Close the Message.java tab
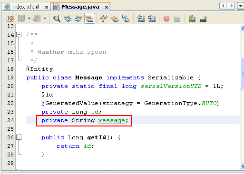Image resolution: width=244 pixels, height=174 pixels. pos(107,7)
